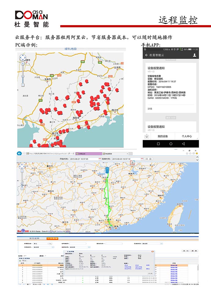The width and height of the screenshot is (211, 287).
Task: Click the GPS编号 input field
Action: point(78,244)
